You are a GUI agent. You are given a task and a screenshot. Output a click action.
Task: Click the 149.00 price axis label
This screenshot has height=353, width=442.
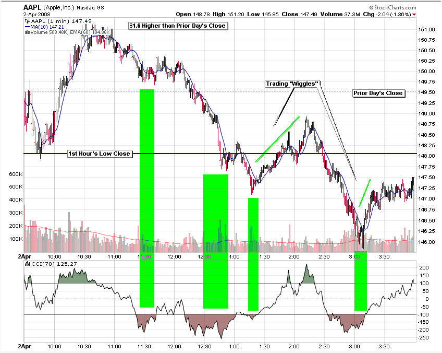(x=426, y=113)
